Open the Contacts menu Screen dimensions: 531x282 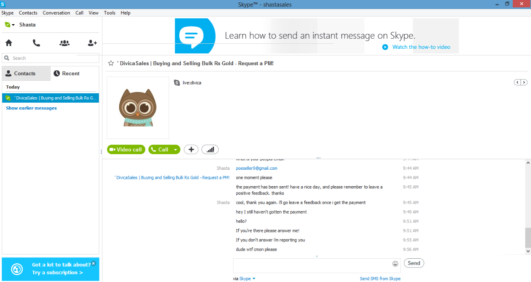[28, 13]
